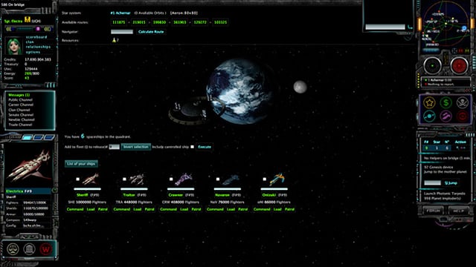Click route 161903 in Available routes
Image resolution: width=476 pixels, height=267 pixels.
(x=180, y=22)
